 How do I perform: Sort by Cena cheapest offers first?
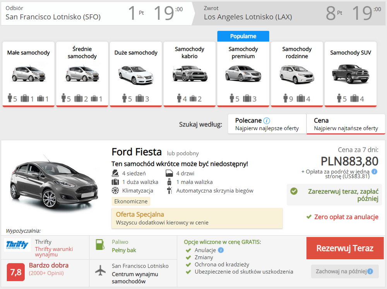346,124
